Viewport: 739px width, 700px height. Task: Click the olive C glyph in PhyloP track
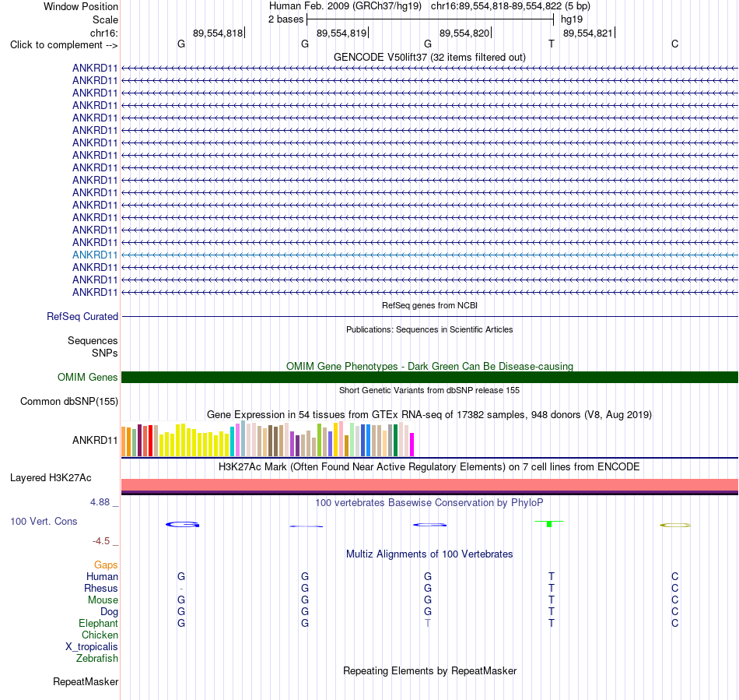pos(675,525)
